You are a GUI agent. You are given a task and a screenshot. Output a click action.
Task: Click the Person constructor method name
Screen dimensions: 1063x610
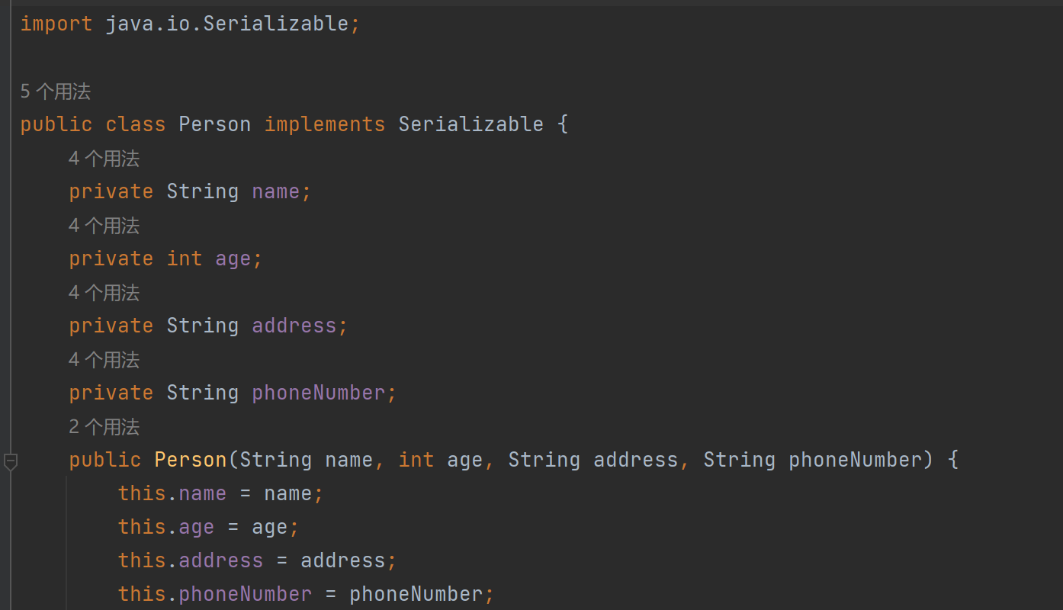(x=190, y=460)
